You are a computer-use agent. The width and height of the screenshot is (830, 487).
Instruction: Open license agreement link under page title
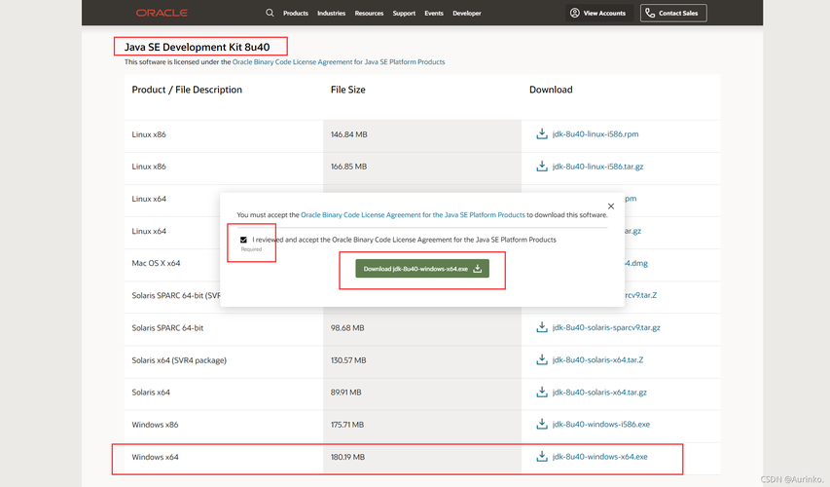pyautogui.click(x=339, y=62)
